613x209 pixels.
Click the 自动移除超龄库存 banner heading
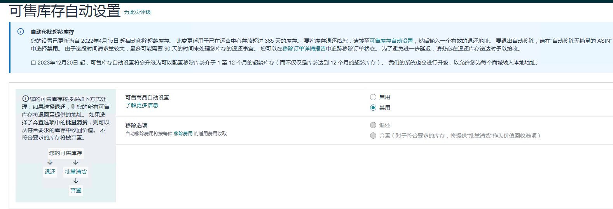tap(52, 32)
